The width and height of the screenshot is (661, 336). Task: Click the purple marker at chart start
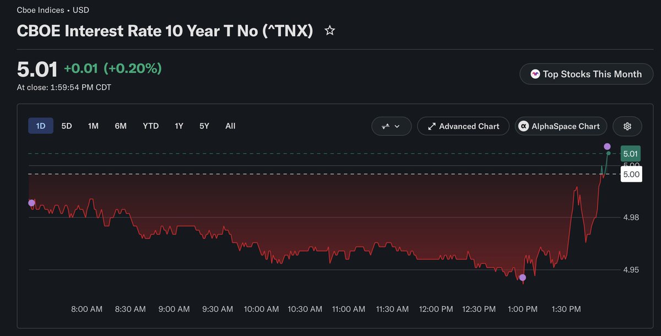[31, 203]
